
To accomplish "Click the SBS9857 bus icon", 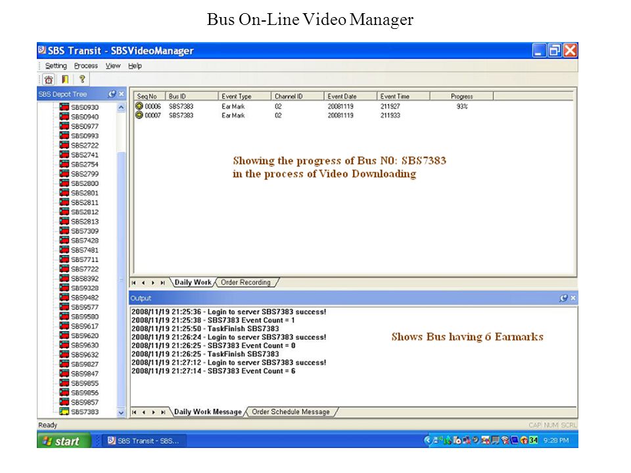I will coord(64,402).
